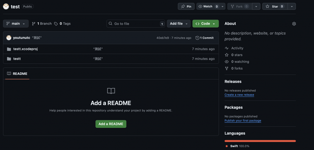
Task: Click the Swift language progress bar
Action: click(x=260, y=141)
